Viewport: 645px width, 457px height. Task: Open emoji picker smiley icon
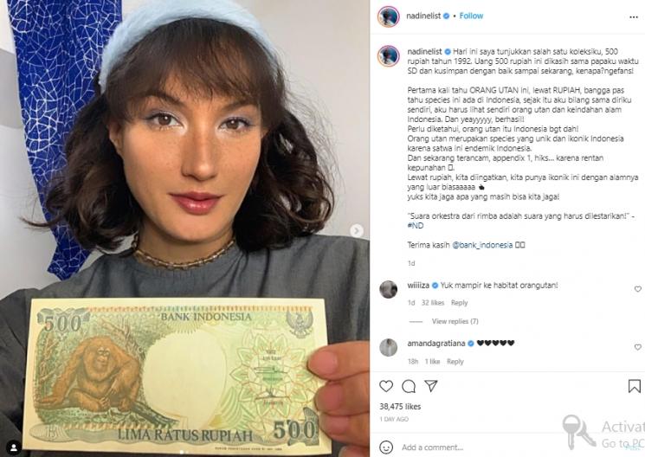point(386,447)
